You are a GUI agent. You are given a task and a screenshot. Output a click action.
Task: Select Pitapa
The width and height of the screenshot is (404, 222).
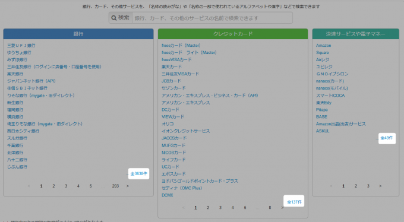(x=322, y=110)
